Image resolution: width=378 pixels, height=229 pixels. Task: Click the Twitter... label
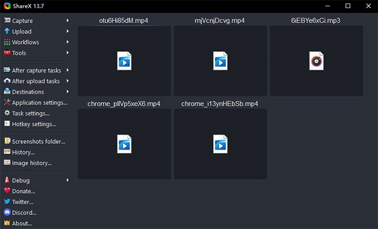[x=23, y=202]
